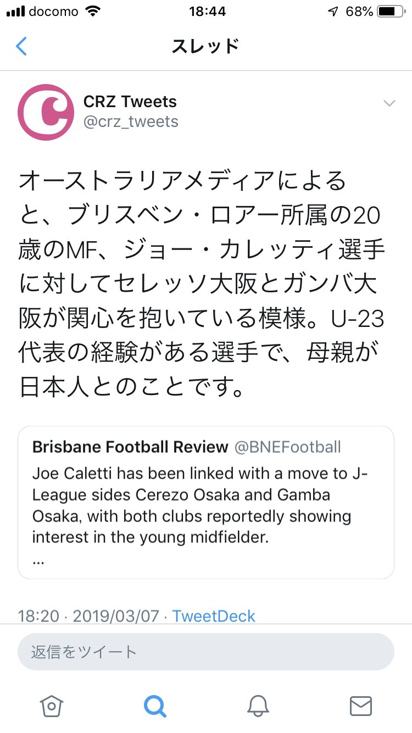Open the CRZ Tweets display name

tap(130, 102)
